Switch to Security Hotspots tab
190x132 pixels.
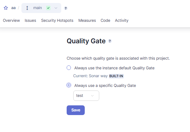(57, 21)
